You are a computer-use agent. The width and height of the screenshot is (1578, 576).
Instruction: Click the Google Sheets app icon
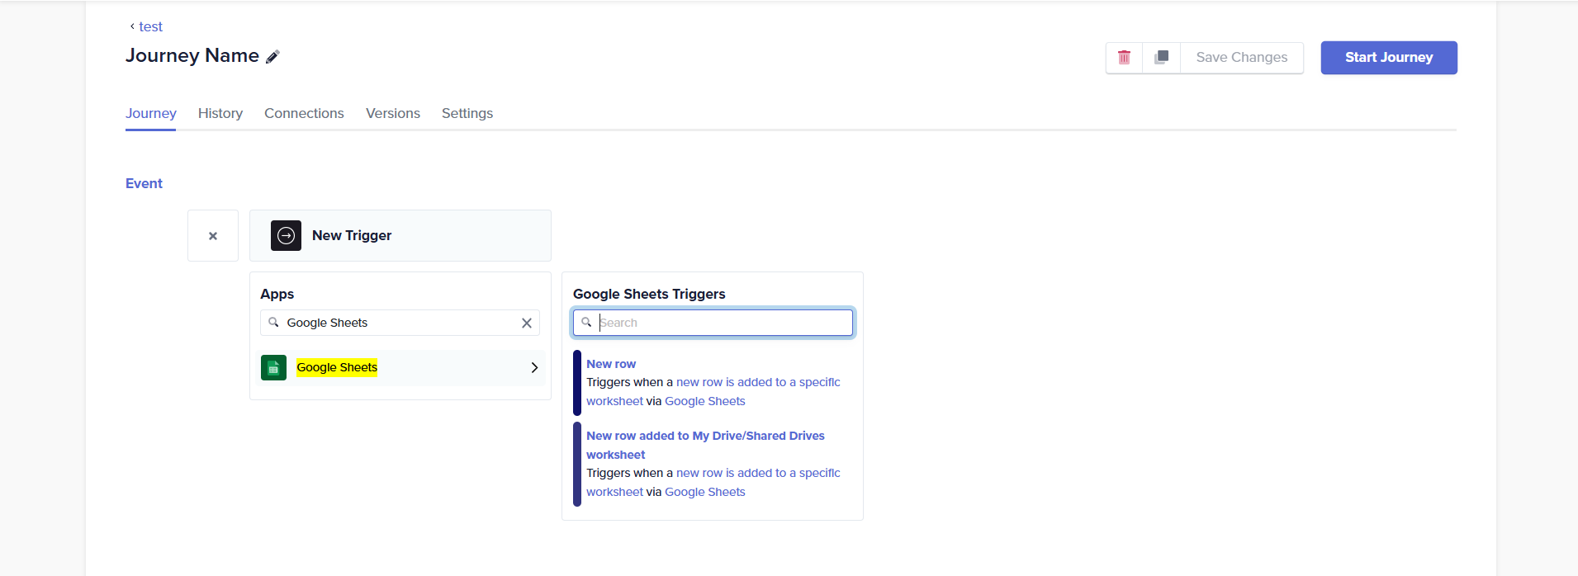pos(273,368)
